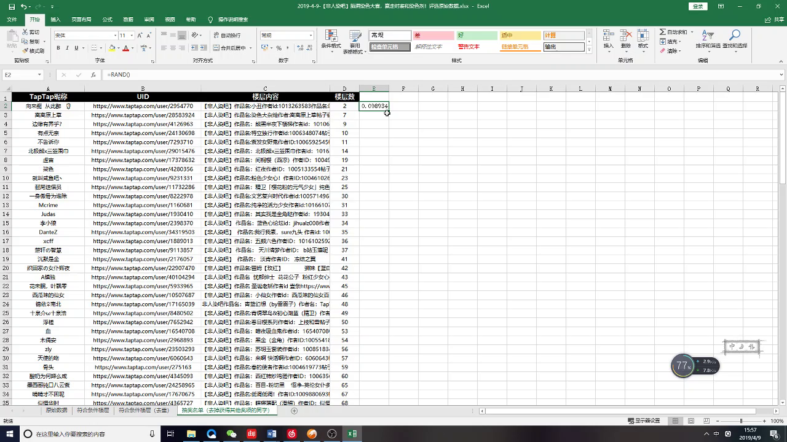Open the Fill (填充) dropdown
This screenshot has height=442, width=787.
click(x=670, y=42)
